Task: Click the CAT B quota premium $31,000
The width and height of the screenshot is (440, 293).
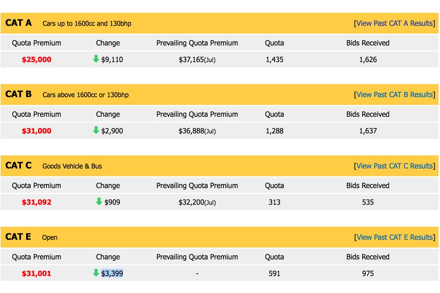Action: tap(37, 131)
